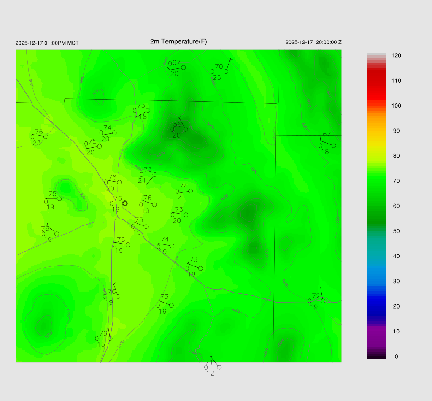This screenshot has height=401, width=432.
Task: Click dark blue band near 20 on colorbar
Action: pos(376,306)
